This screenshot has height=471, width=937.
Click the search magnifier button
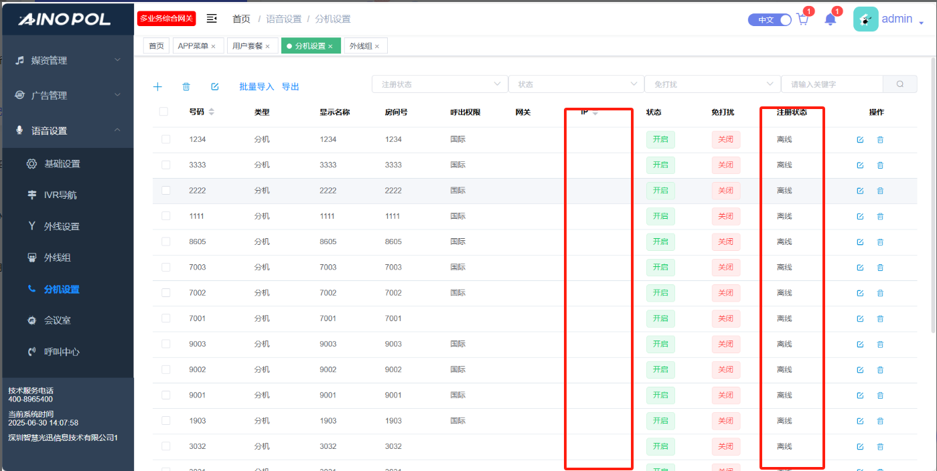coord(900,84)
